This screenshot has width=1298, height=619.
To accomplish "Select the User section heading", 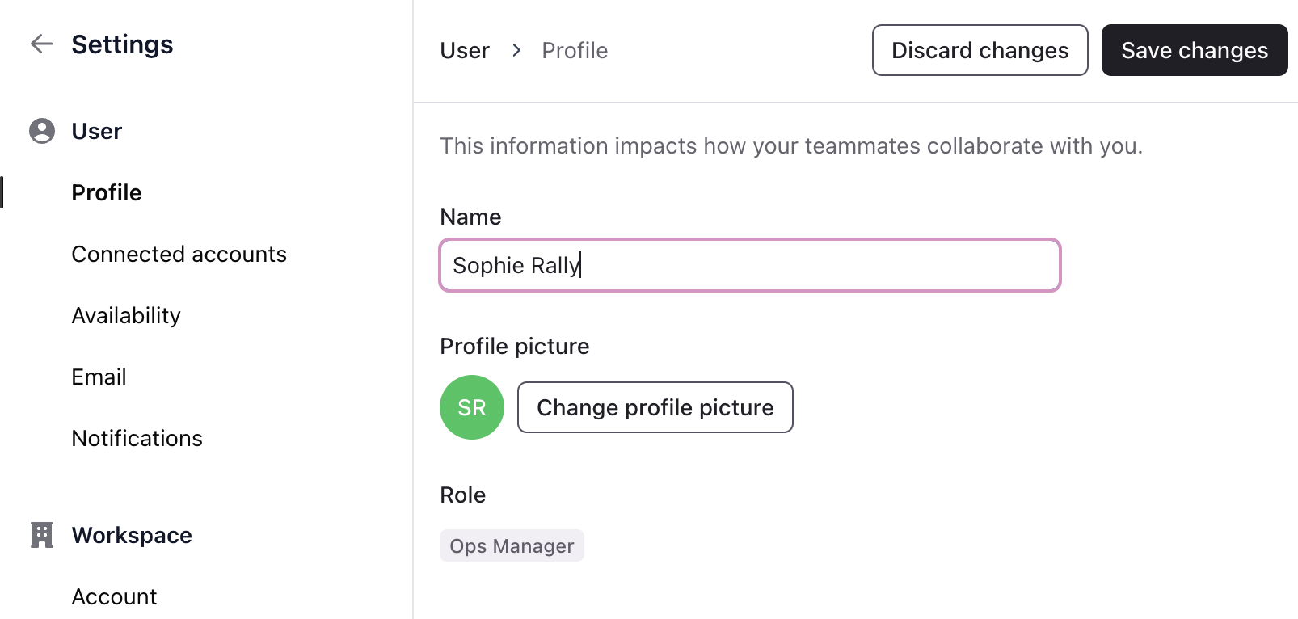I will [97, 131].
